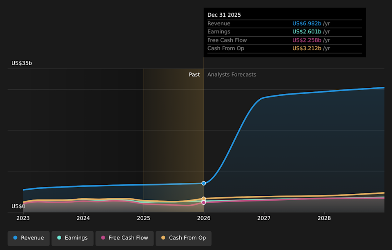The width and height of the screenshot is (392, 250).
Task: Click the 2024 x-axis label
Action: [83, 218]
